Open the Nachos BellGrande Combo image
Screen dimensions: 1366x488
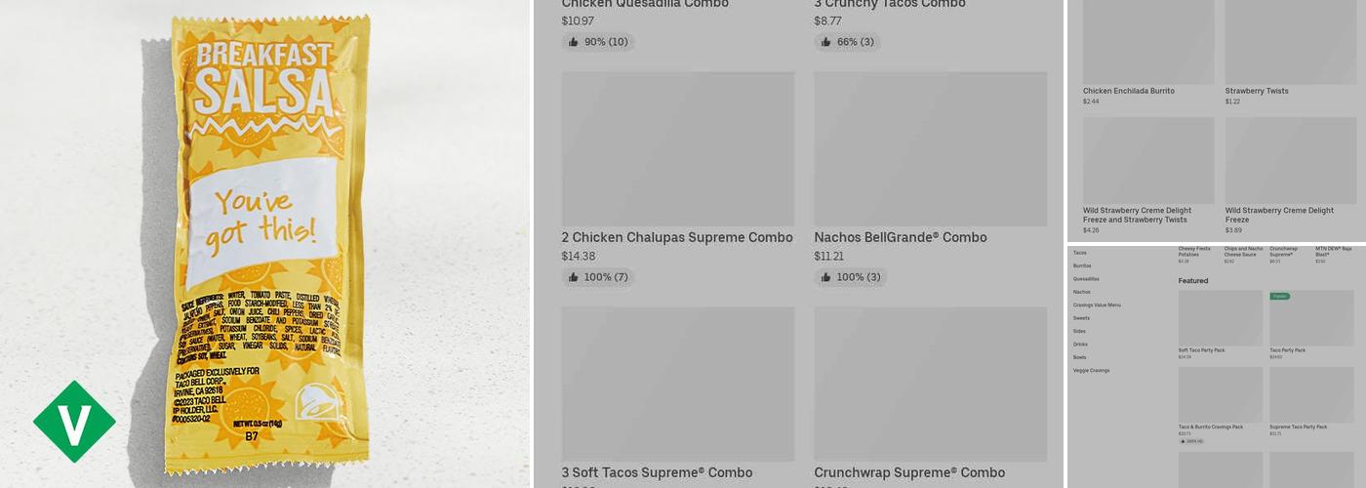(931, 148)
